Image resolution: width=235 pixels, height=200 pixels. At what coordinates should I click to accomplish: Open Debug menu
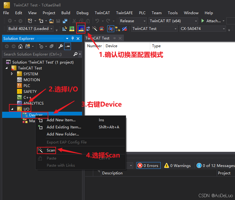(82, 13)
